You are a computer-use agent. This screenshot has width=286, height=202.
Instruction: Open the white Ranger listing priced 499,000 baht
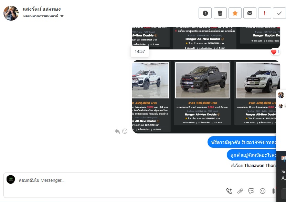[x=151, y=96]
